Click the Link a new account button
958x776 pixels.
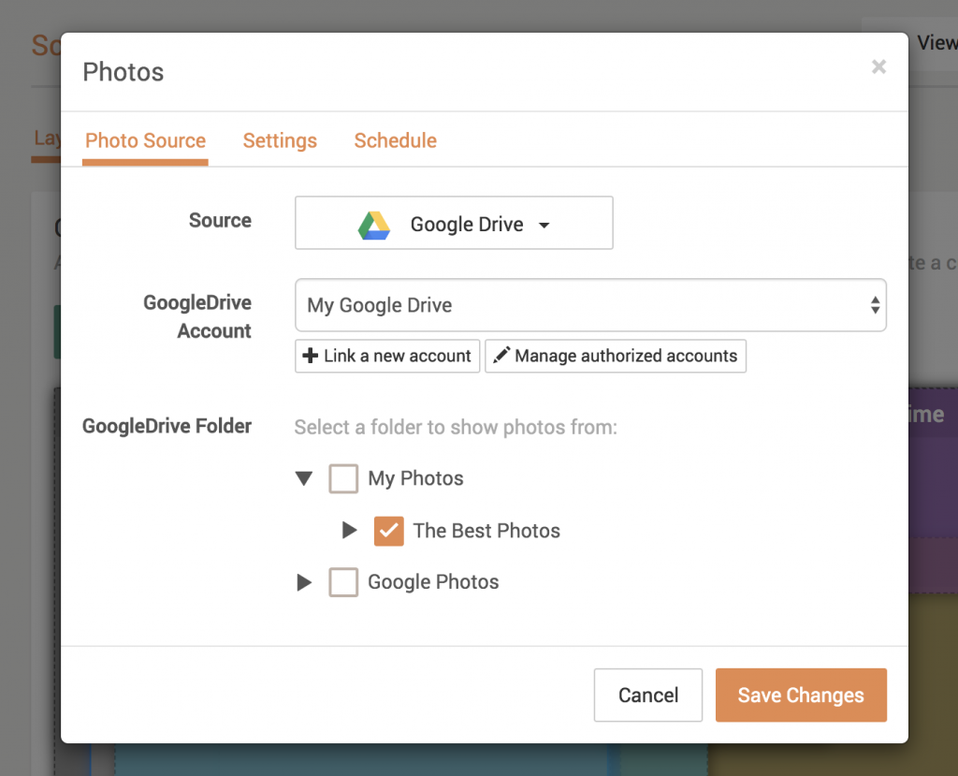(387, 356)
